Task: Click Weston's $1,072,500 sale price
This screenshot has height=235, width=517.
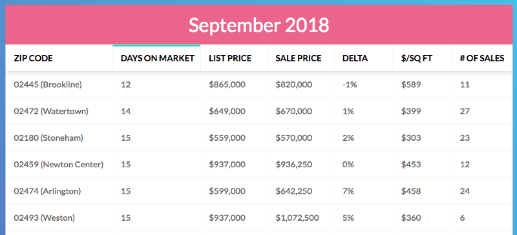Action: 297,218
